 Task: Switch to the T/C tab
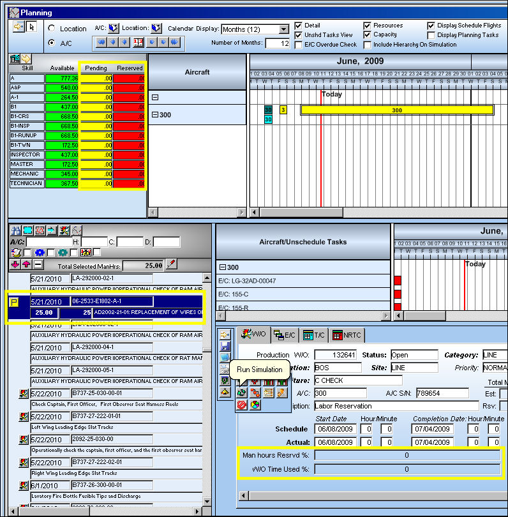click(x=314, y=335)
